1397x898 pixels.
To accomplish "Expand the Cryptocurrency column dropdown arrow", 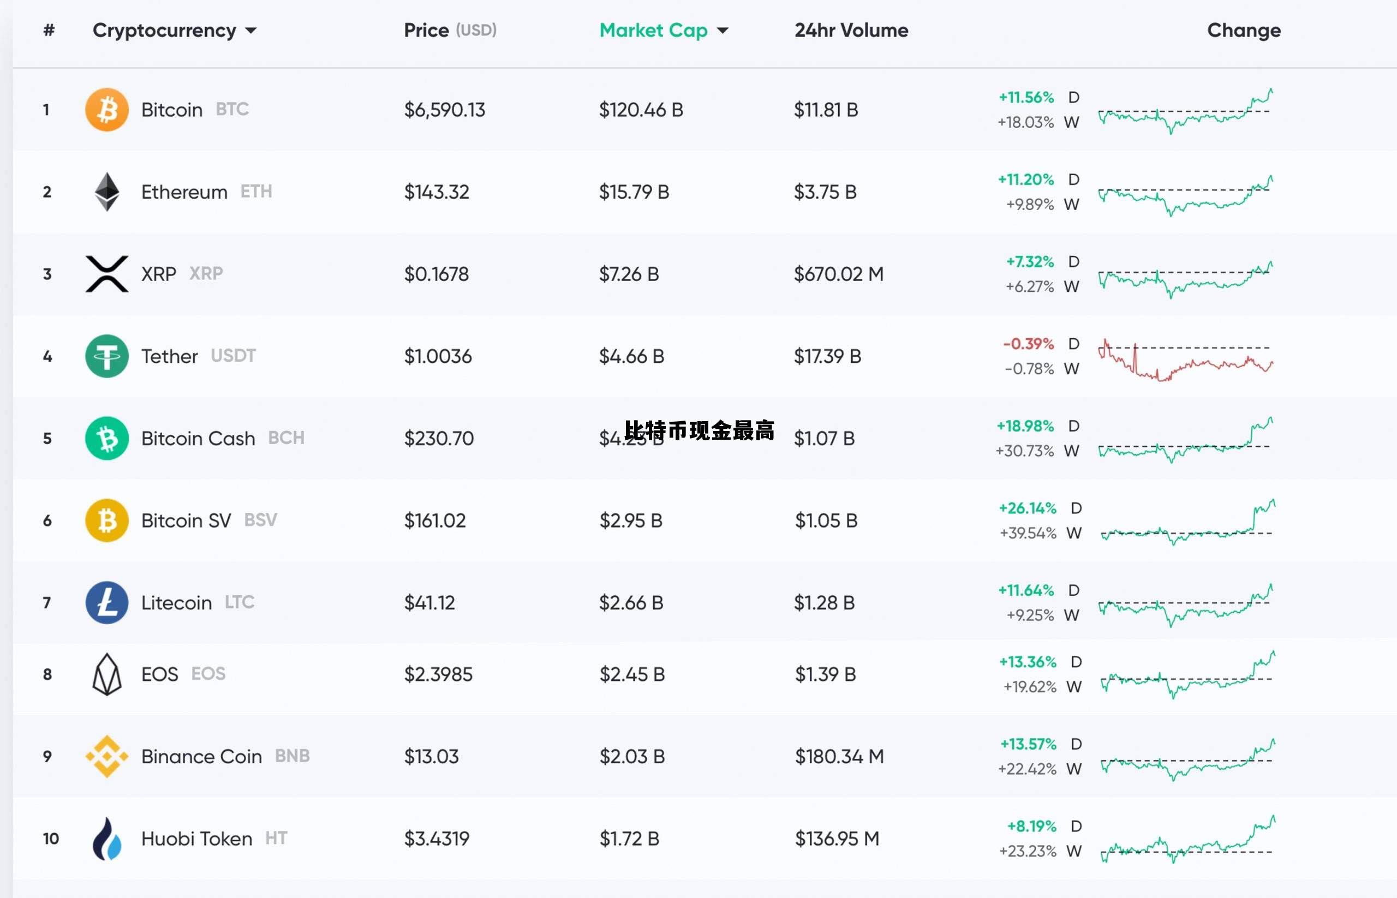I will coord(251,31).
